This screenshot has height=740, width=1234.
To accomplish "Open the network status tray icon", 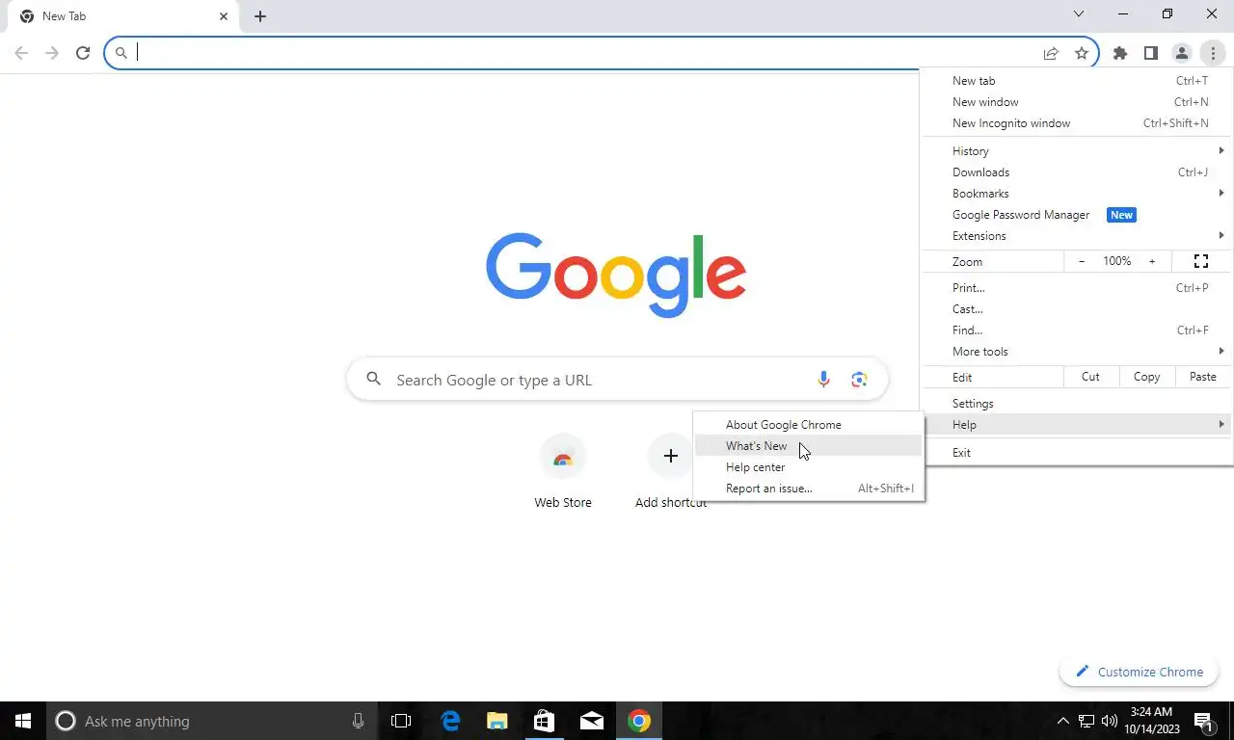I will [x=1086, y=721].
